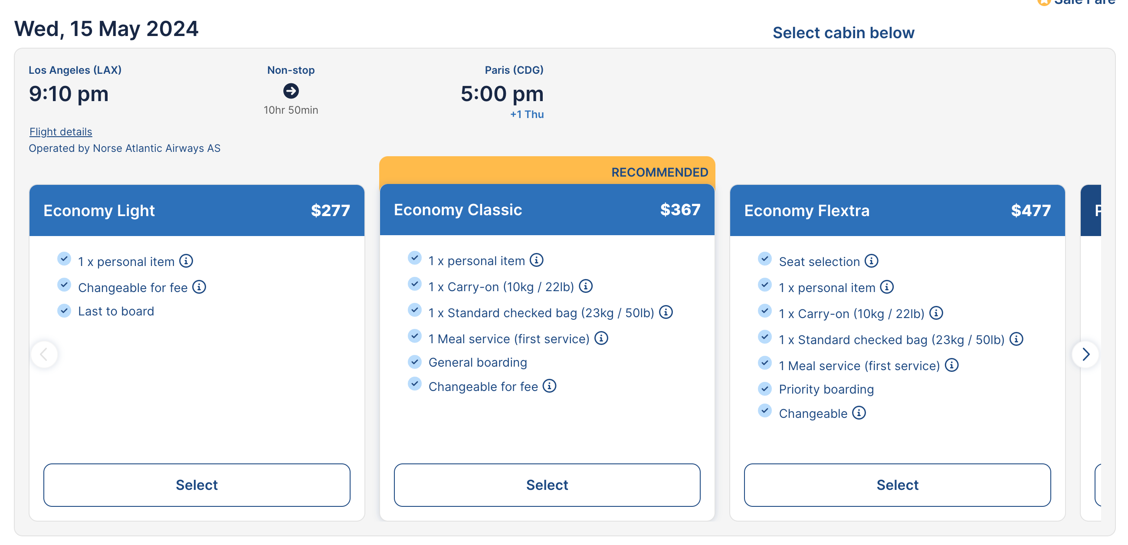Advance fare carousel with right chevron
Image resolution: width=1128 pixels, height=545 pixels.
(x=1085, y=354)
